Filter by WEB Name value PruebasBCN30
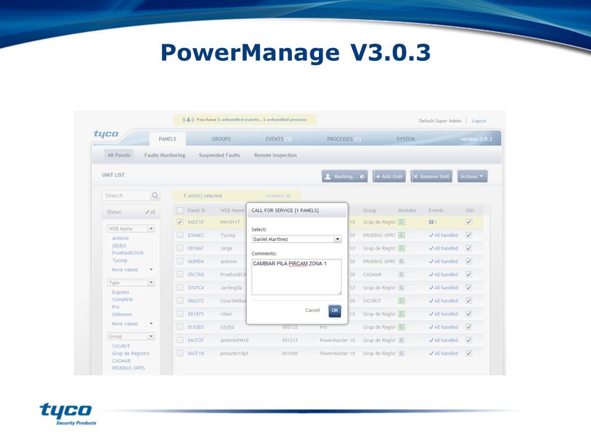This screenshot has width=591, height=443. click(x=127, y=253)
